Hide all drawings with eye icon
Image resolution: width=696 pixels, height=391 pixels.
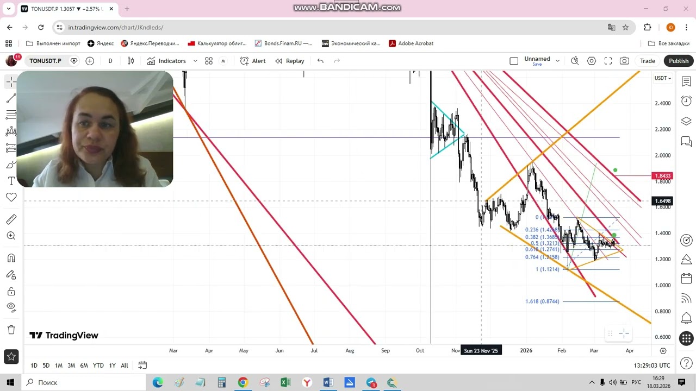point(11,307)
